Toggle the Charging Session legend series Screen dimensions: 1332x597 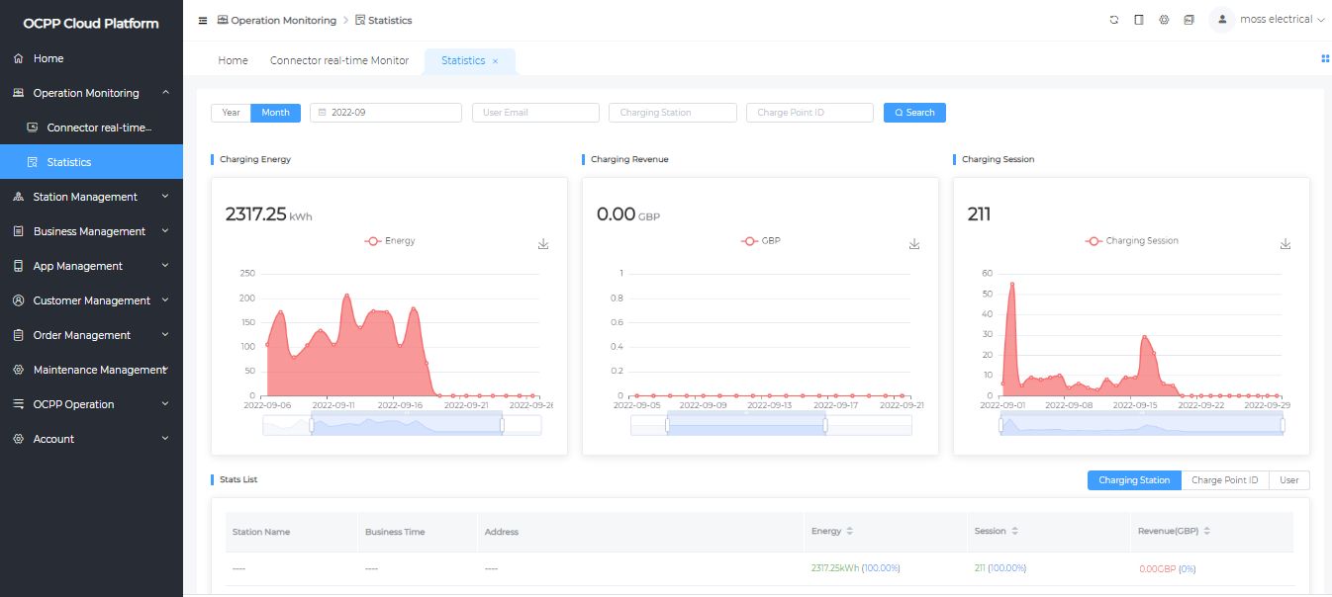tap(1132, 241)
